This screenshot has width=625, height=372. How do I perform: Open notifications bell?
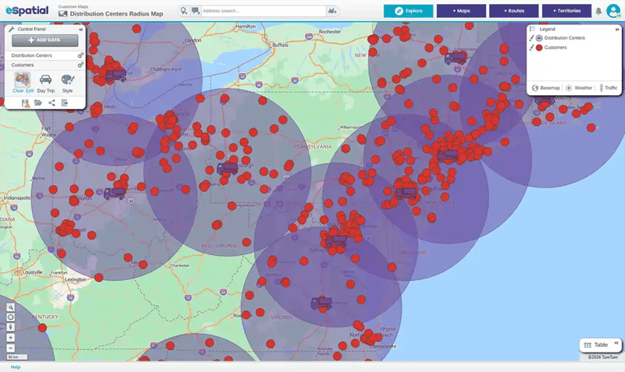[x=598, y=11]
